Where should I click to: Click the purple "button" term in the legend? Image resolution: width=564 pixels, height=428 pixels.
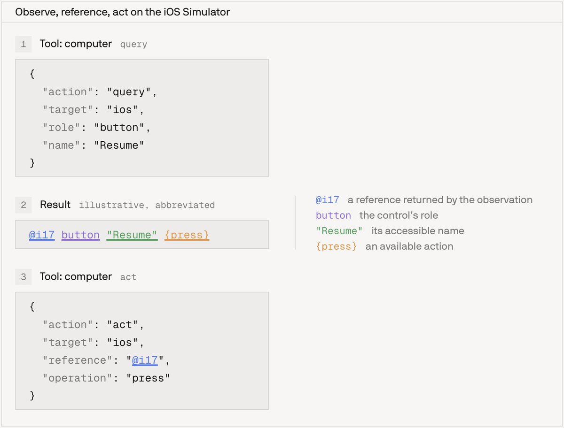pyautogui.click(x=334, y=215)
